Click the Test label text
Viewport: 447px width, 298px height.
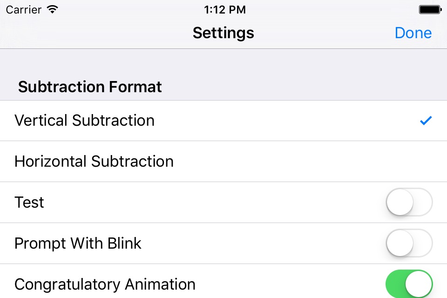coord(29,203)
